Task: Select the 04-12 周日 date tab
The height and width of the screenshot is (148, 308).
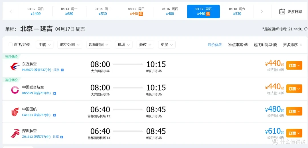Action: [36, 11]
